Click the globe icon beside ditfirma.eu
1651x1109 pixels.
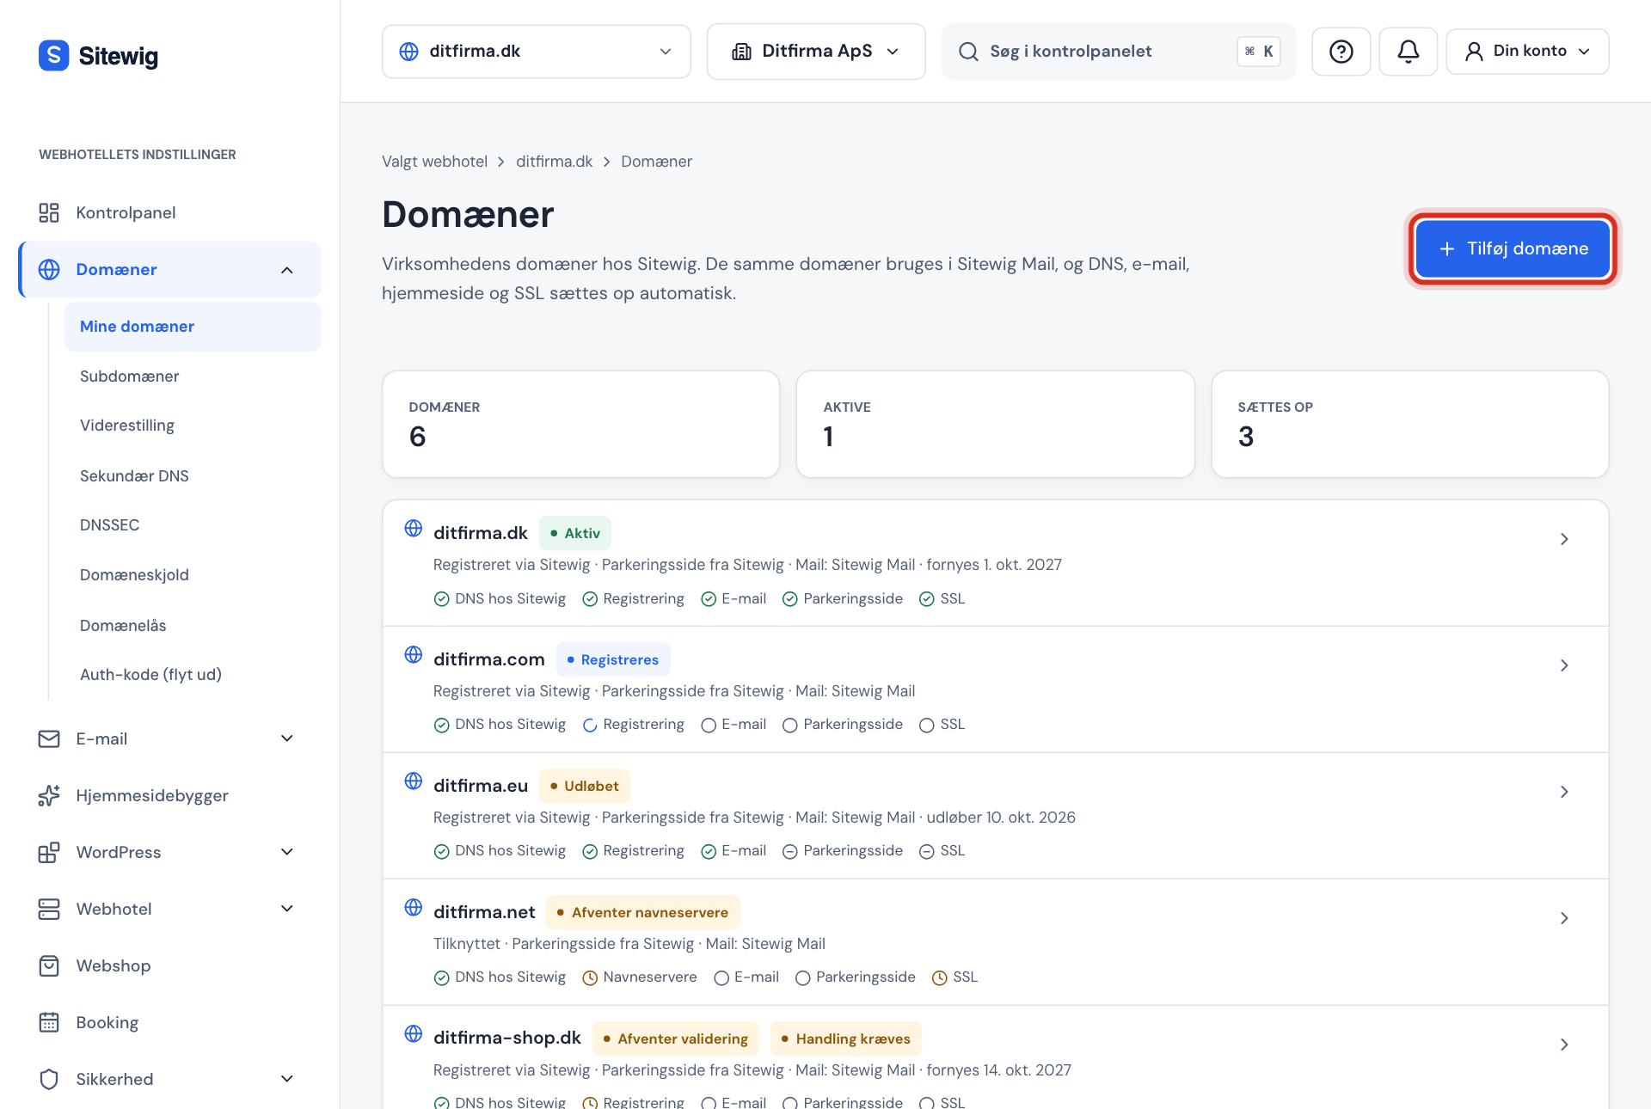click(x=414, y=781)
